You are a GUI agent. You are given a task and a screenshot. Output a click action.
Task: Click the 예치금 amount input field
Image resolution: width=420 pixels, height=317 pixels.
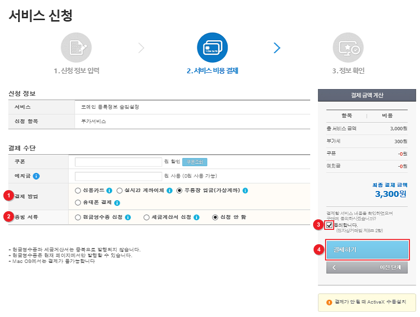tap(118, 176)
